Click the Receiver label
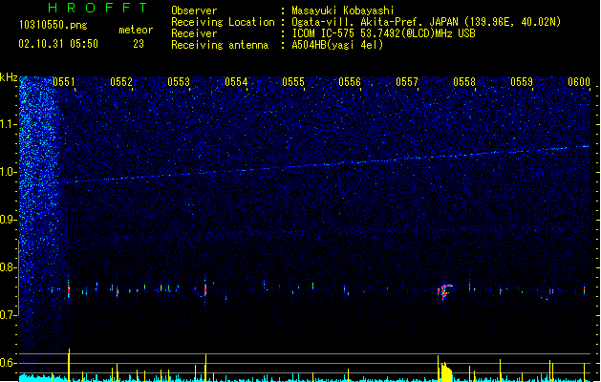The width and height of the screenshot is (601, 382). pyautogui.click(x=194, y=33)
